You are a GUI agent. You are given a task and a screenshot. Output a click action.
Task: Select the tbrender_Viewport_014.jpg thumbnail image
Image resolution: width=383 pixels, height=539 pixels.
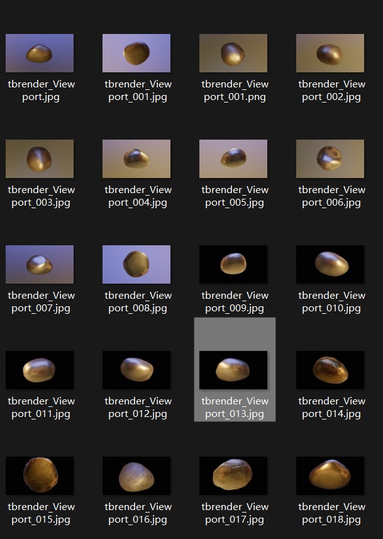[330, 370]
